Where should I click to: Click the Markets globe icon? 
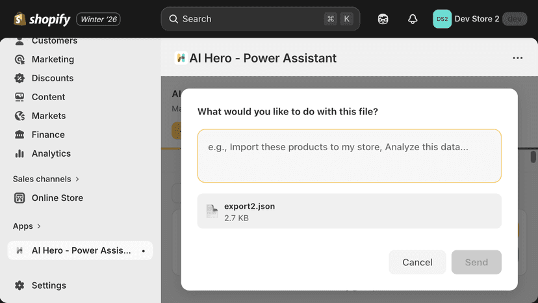point(19,116)
